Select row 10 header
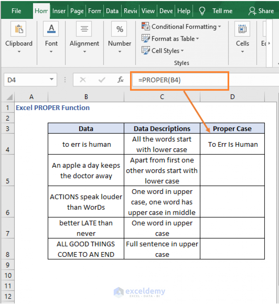Screen dimensions: 279x304 pyautogui.click(x=8, y=275)
